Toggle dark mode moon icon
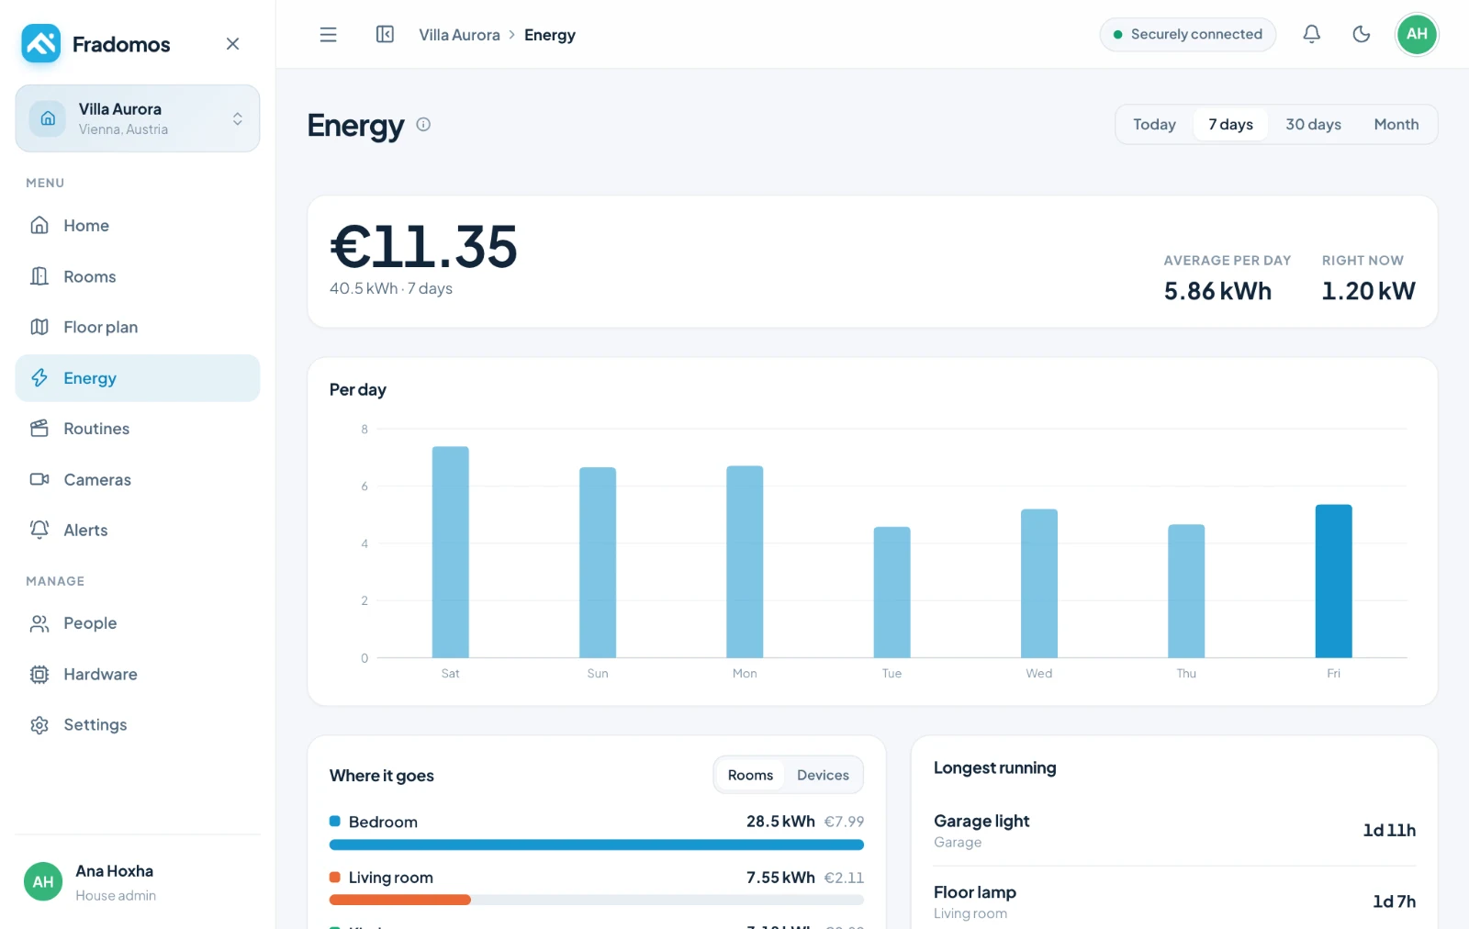Screen dimensions: 1469x929 tap(1362, 34)
